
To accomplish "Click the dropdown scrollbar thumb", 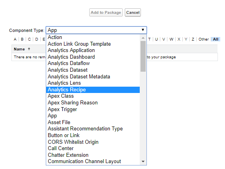I will tap(143, 56).
